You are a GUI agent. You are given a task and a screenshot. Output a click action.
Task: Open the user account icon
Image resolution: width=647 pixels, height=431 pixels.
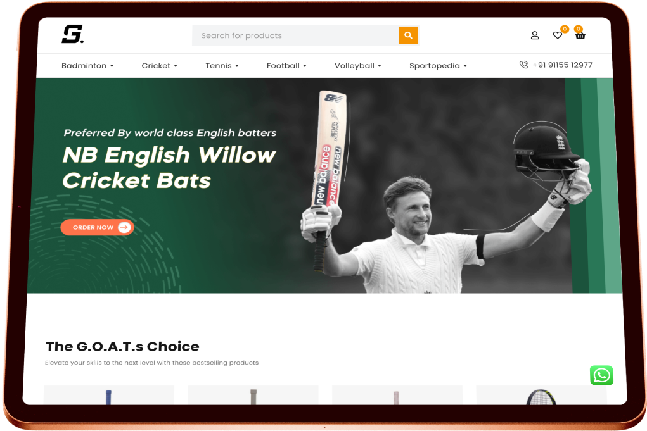[535, 35]
